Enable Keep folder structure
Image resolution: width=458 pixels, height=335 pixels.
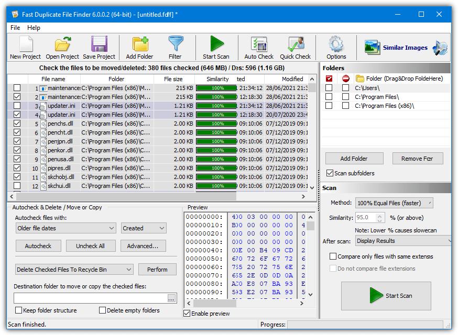click(x=18, y=310)
